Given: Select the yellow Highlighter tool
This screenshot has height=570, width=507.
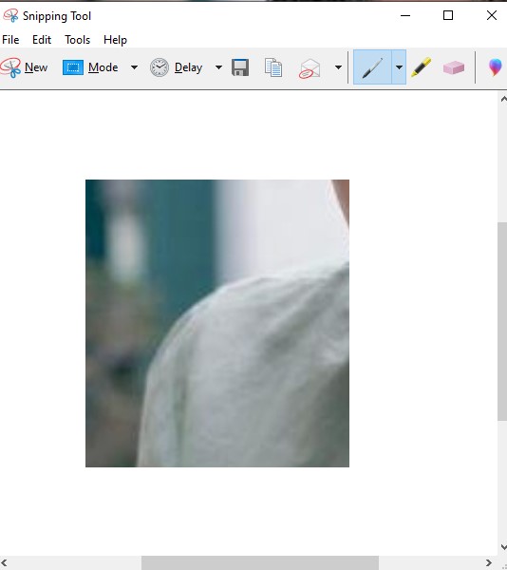Looking at the screenshot, I should (421, 67).
